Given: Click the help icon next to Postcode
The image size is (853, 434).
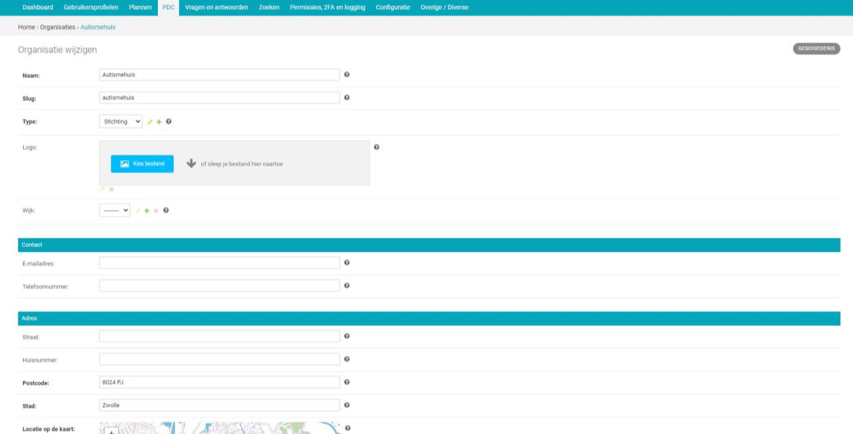Looking at the screenshot, I should [347, 382].
